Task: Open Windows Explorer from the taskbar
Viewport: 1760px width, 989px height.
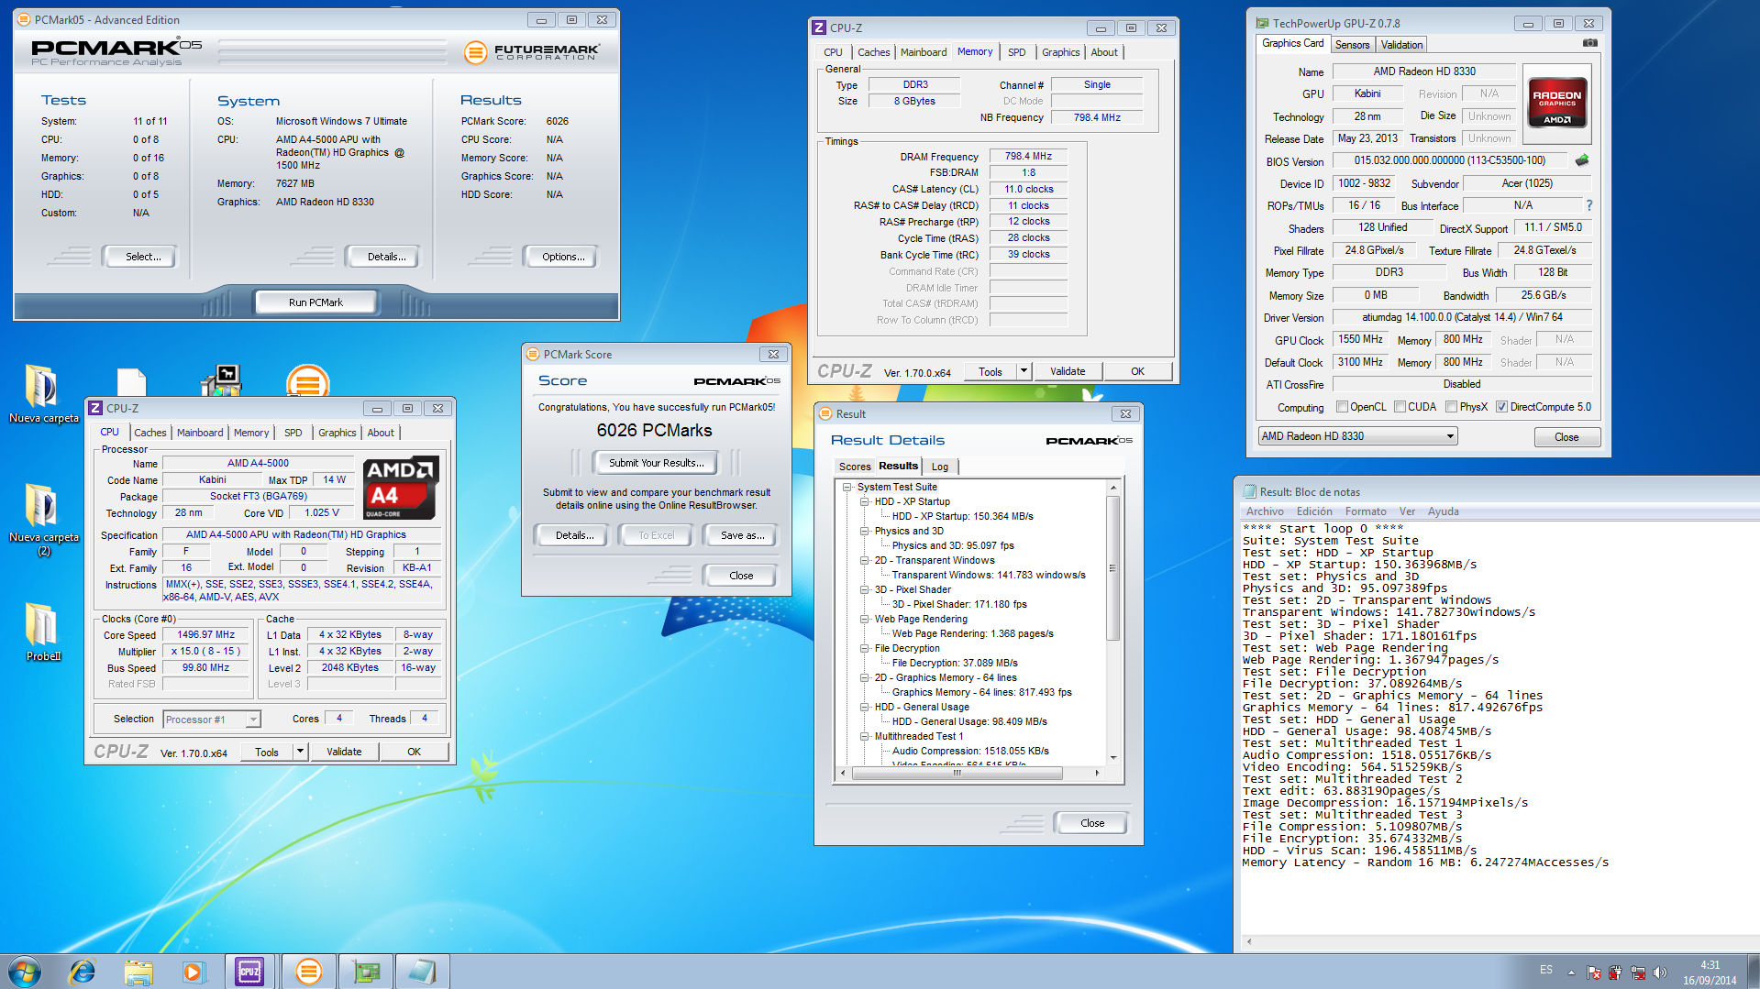Action: [x=138, y=972]
